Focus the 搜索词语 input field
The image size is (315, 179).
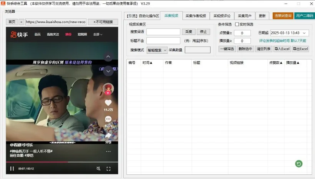pos(163,32)
